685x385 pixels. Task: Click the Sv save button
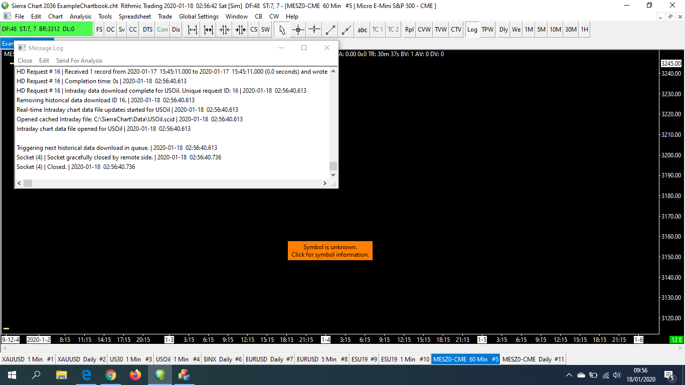coord(122,30)
